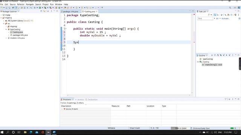The height and width of the screenshot is (135, 241).
Task: Click the error marker on line 9 gutter
Action: [x=61, y=42]
